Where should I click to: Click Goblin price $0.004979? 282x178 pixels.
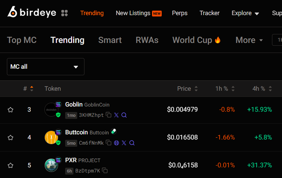[182, 110]
